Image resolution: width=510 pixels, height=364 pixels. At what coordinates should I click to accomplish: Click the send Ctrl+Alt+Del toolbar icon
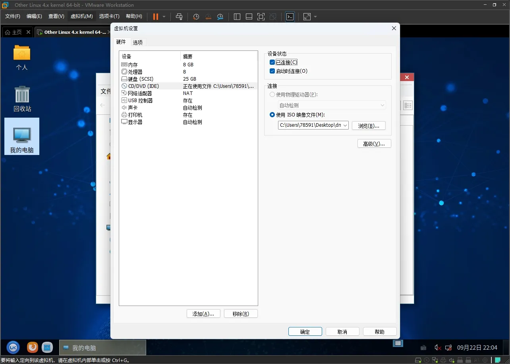click(x=179, y=17)
